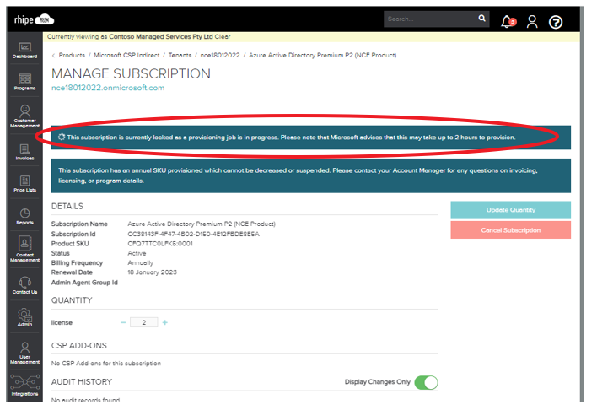Image resolution: width=597 pixels, height=410 pixels.
Task: Go to Customer Management section
Action: (x=24, y=116)
